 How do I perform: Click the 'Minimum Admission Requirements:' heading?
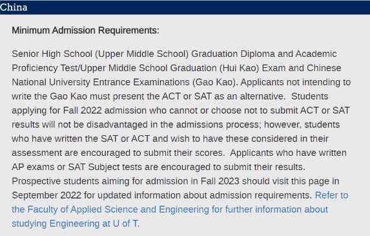click(86, 30)
